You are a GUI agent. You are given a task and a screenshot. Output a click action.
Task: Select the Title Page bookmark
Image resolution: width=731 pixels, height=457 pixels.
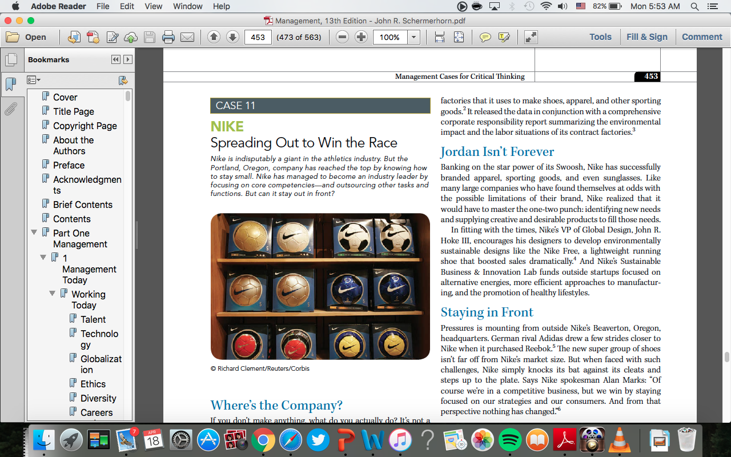(x=74, y=111)
